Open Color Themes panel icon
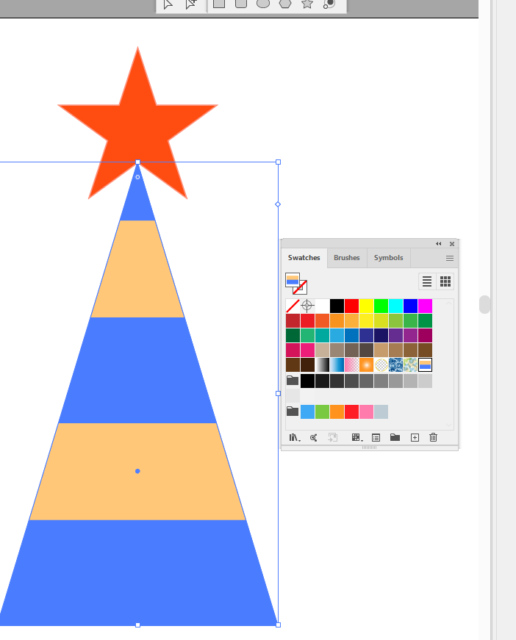 [x=314, y=437]
